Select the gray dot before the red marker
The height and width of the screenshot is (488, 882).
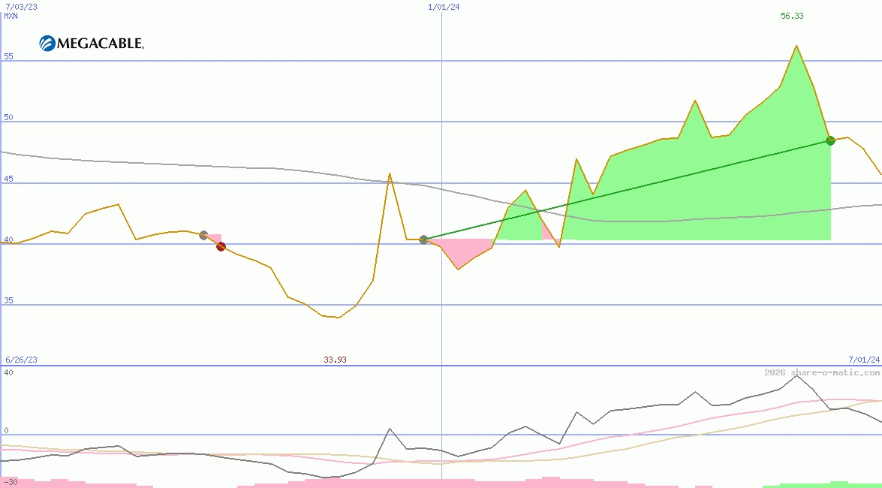(x=203, y=235)
